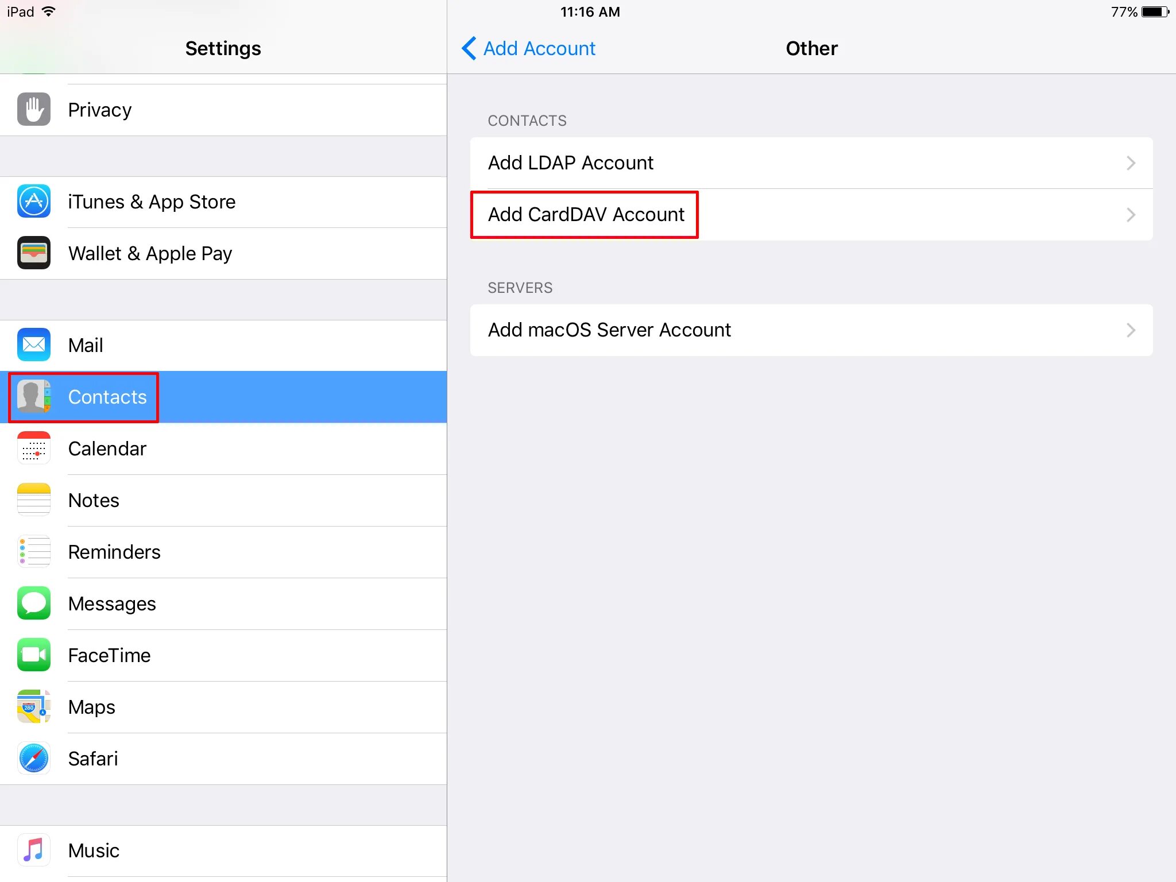Open the Safari compass icon
Image resolution: width=1176 pixels, height=882 pixels.
pyautogui.click(x=34, y=759)
